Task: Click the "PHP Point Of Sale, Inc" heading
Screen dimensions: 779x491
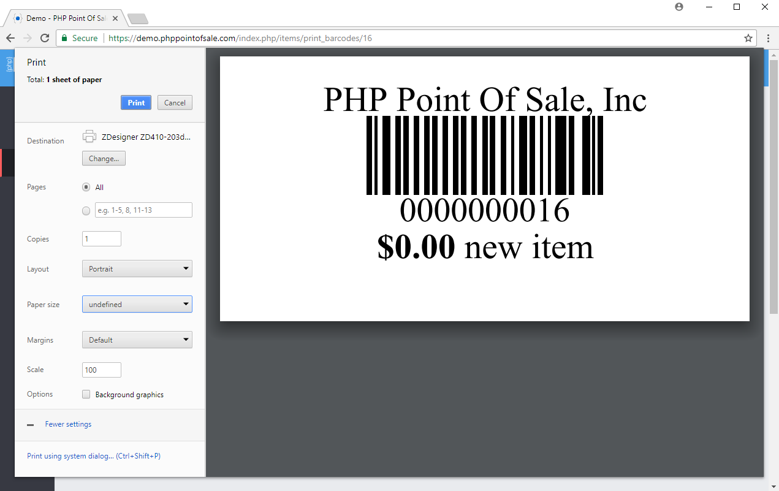Action: tap(485, 99)
